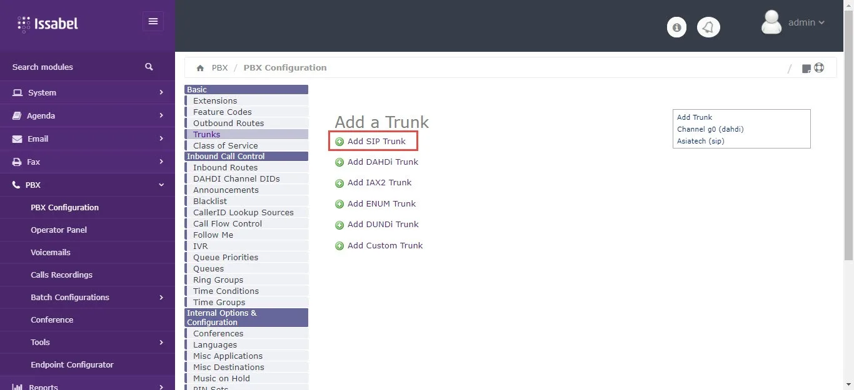Open the admin user dropdown
The height and width of the screenshot is (390, 854).
[806, 22]
